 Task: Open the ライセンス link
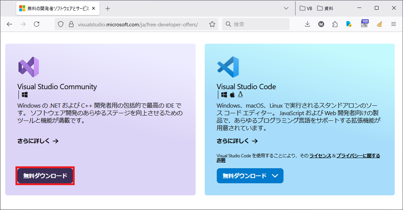coord(320,155)
